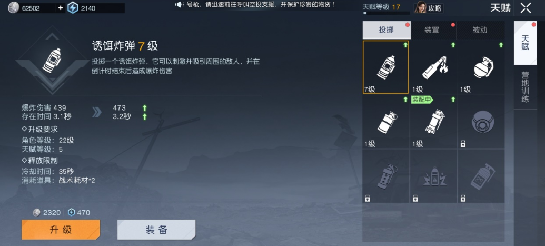Select the Molotov cocktail skill icon
This screenshot has width=545, height=246.
[433, 67]
